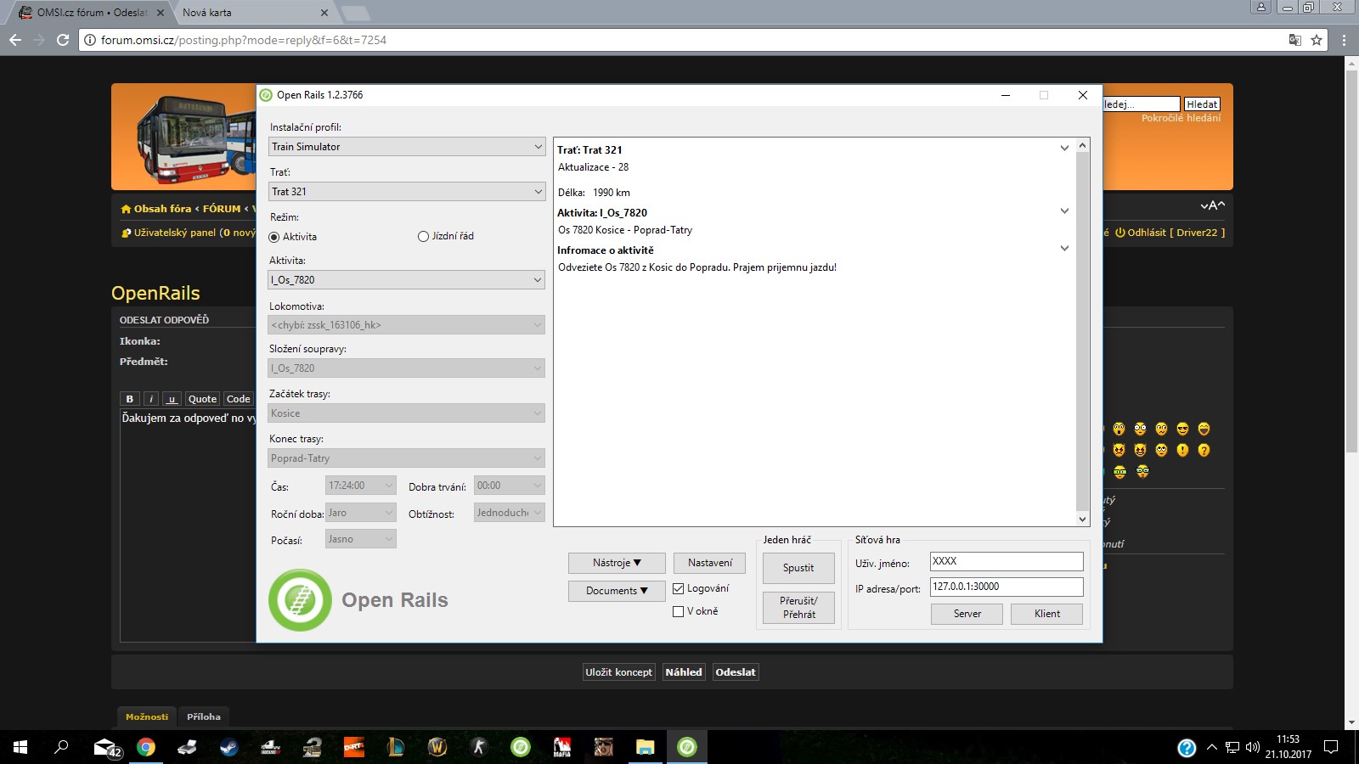Insert the question mark emoticon
Image resolution: width=1359 pixels, height=764 pixels.
click(x=1204, y=450)
